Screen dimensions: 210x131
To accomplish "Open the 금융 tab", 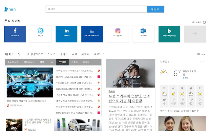I will click(74, 54).
